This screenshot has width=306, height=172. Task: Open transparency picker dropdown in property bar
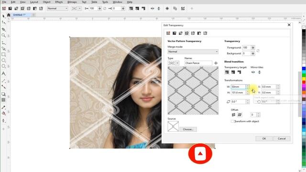tap(80, 9)
